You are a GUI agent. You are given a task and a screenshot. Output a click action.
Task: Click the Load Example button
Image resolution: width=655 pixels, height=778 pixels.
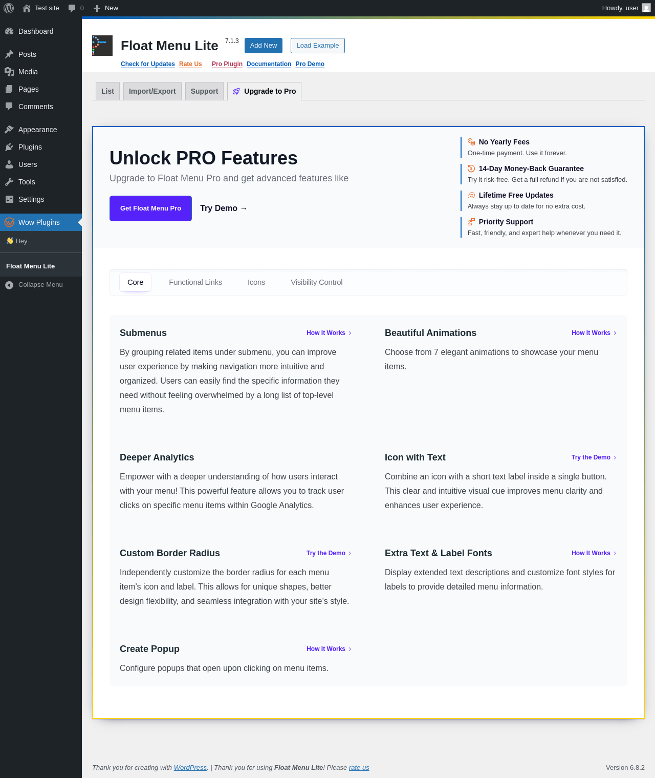[x=318, y=46]
